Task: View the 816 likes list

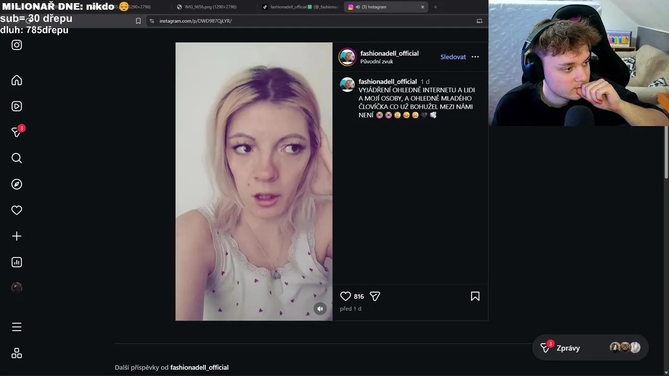Action: (359, 296)
